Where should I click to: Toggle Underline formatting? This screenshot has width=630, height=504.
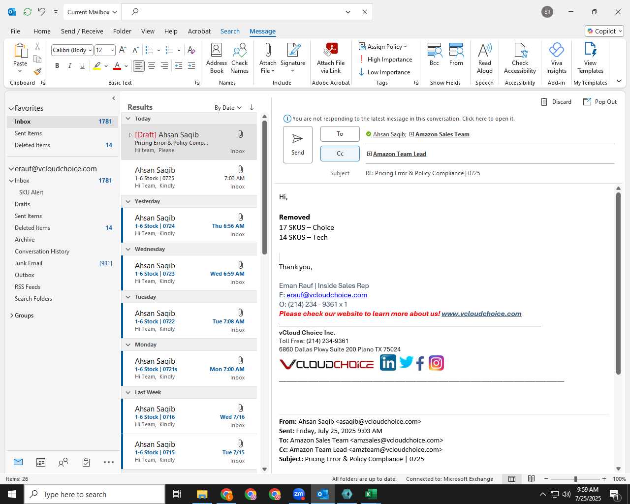point(82,65)
